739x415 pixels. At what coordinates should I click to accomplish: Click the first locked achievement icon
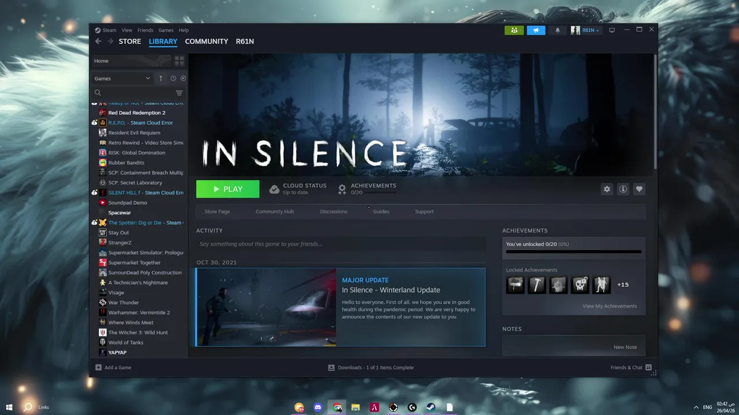pyautogui.click(x=515, y=285)
